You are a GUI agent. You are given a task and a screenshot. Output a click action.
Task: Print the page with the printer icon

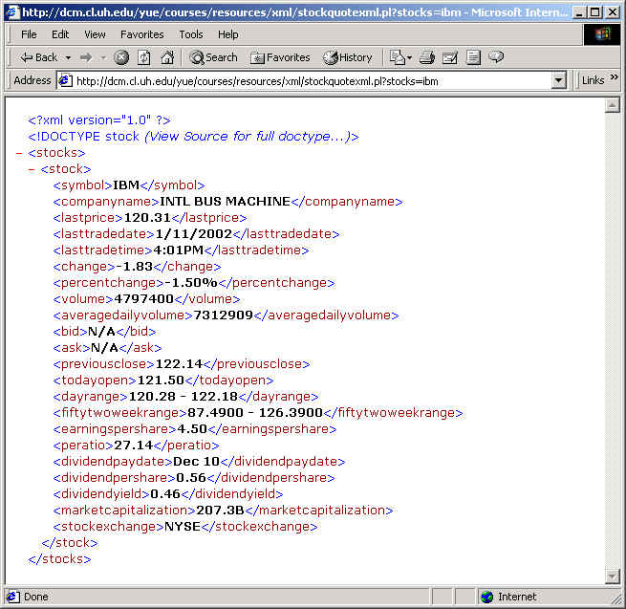coord(427,57)
